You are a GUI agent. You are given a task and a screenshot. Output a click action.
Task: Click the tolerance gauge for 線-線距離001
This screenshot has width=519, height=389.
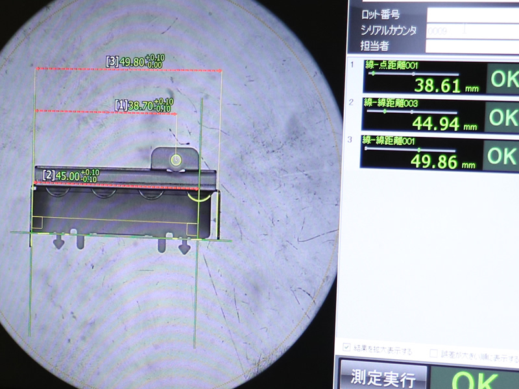coord(411,150)
